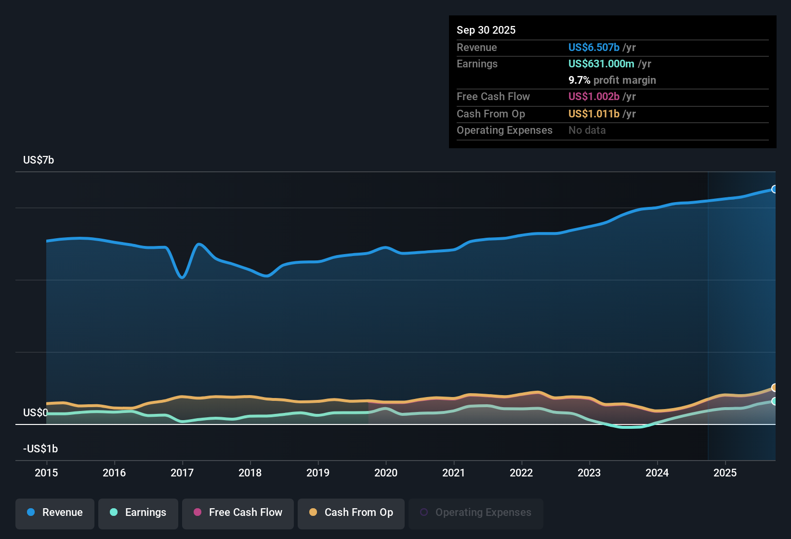Click the pink Free Cash Flow dot icon
Viewport: 791px width, 539px height.
(x=197, y=513)
